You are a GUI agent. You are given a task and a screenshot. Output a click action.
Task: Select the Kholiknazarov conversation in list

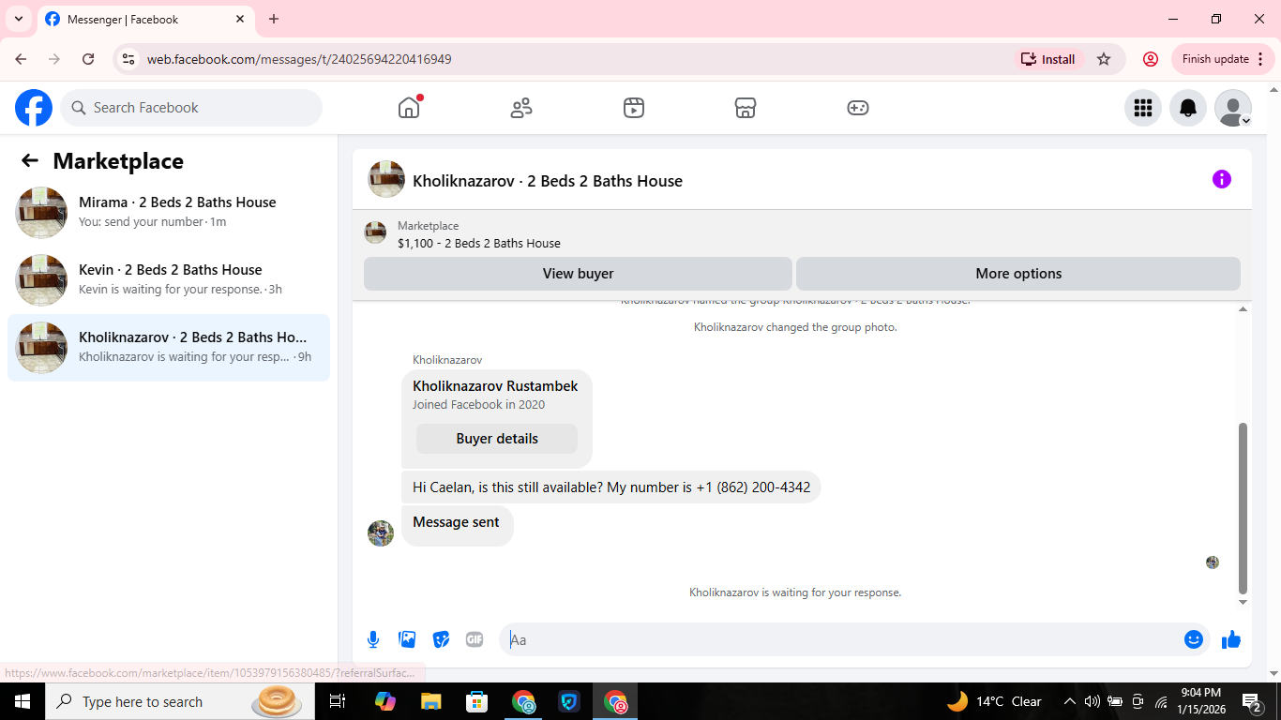tap(169, 347)
